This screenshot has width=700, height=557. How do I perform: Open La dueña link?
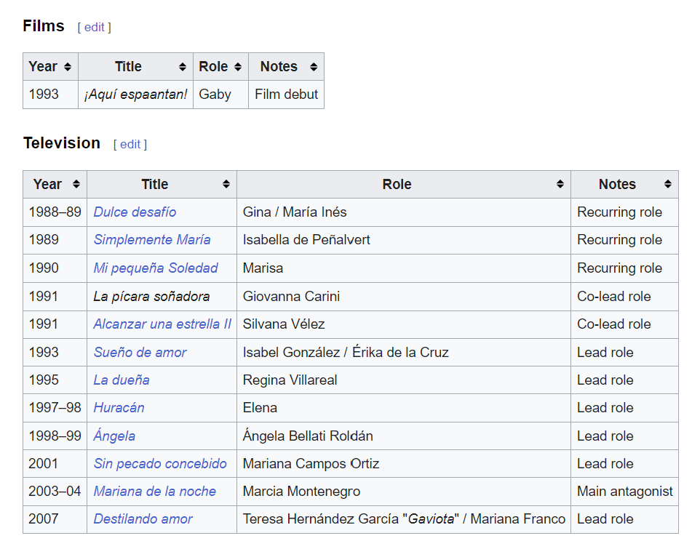pos(122,380)
